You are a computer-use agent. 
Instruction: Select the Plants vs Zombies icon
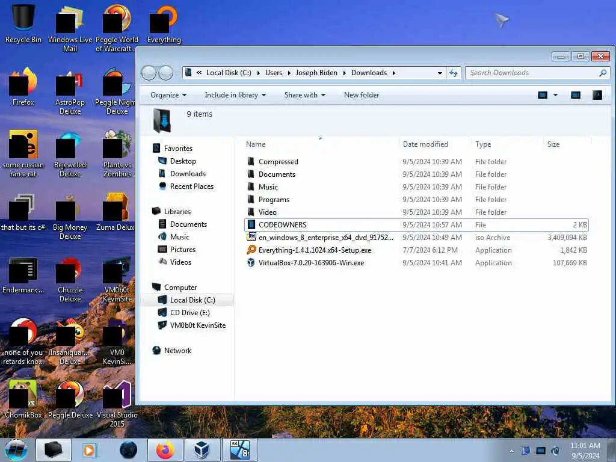point(117,153)
